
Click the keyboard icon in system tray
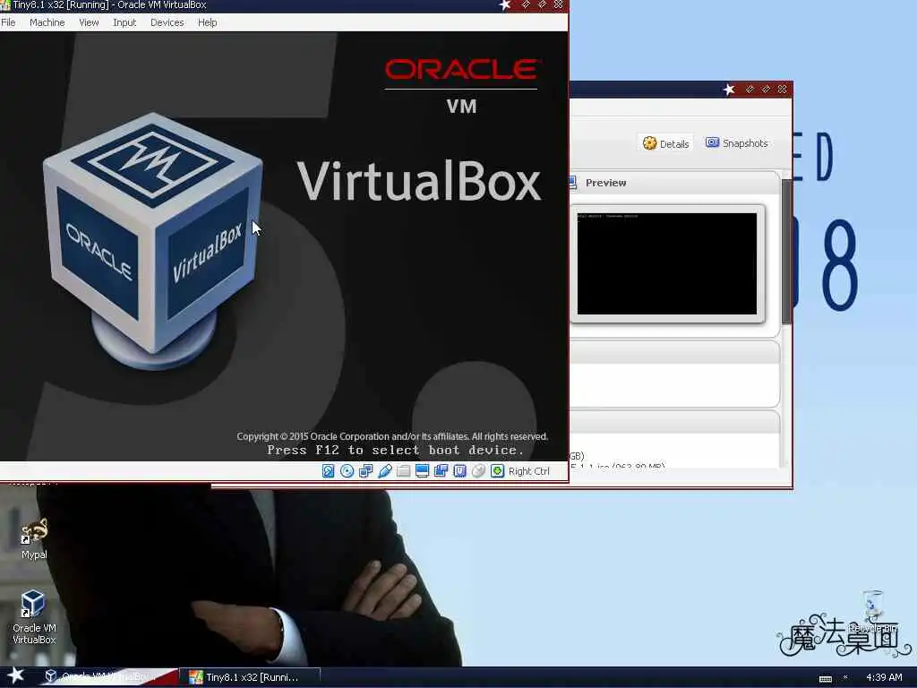(x=825, y=678)
